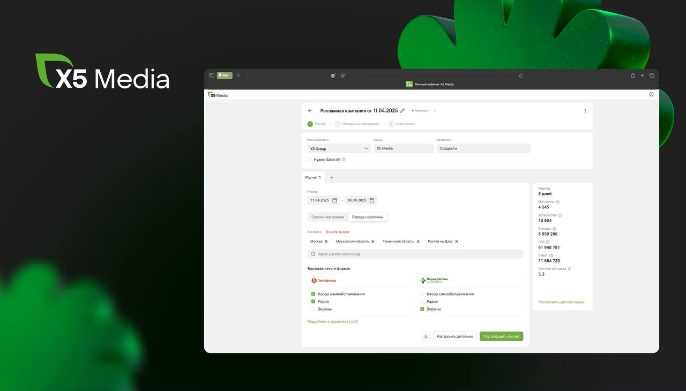Click the Охват value 11 684 720
Image resolution: width=686 pixels, height=391 pixels.
(549, 261)
